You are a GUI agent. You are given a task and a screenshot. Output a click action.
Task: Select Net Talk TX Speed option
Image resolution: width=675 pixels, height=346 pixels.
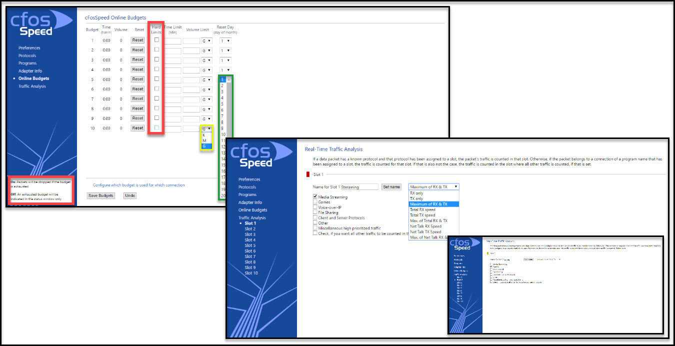(x=433, y=231)
